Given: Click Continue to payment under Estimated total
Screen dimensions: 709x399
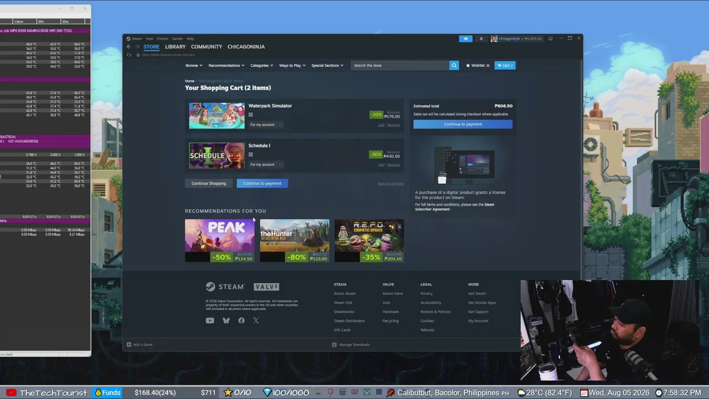Looking at the screenshot, I should (463, 124).
